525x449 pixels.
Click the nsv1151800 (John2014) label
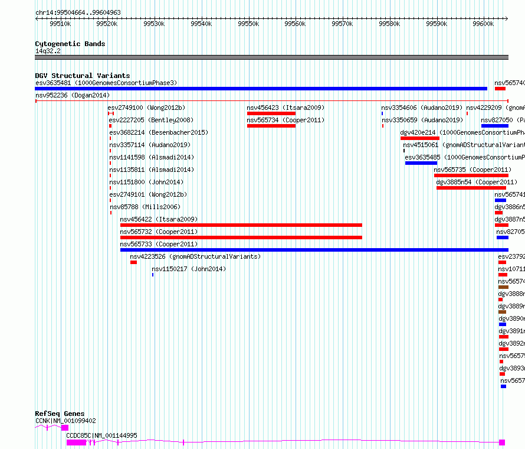coord(146,182)
